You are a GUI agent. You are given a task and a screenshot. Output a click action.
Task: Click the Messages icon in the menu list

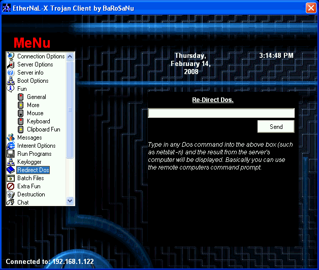click(x=11, y=138)
